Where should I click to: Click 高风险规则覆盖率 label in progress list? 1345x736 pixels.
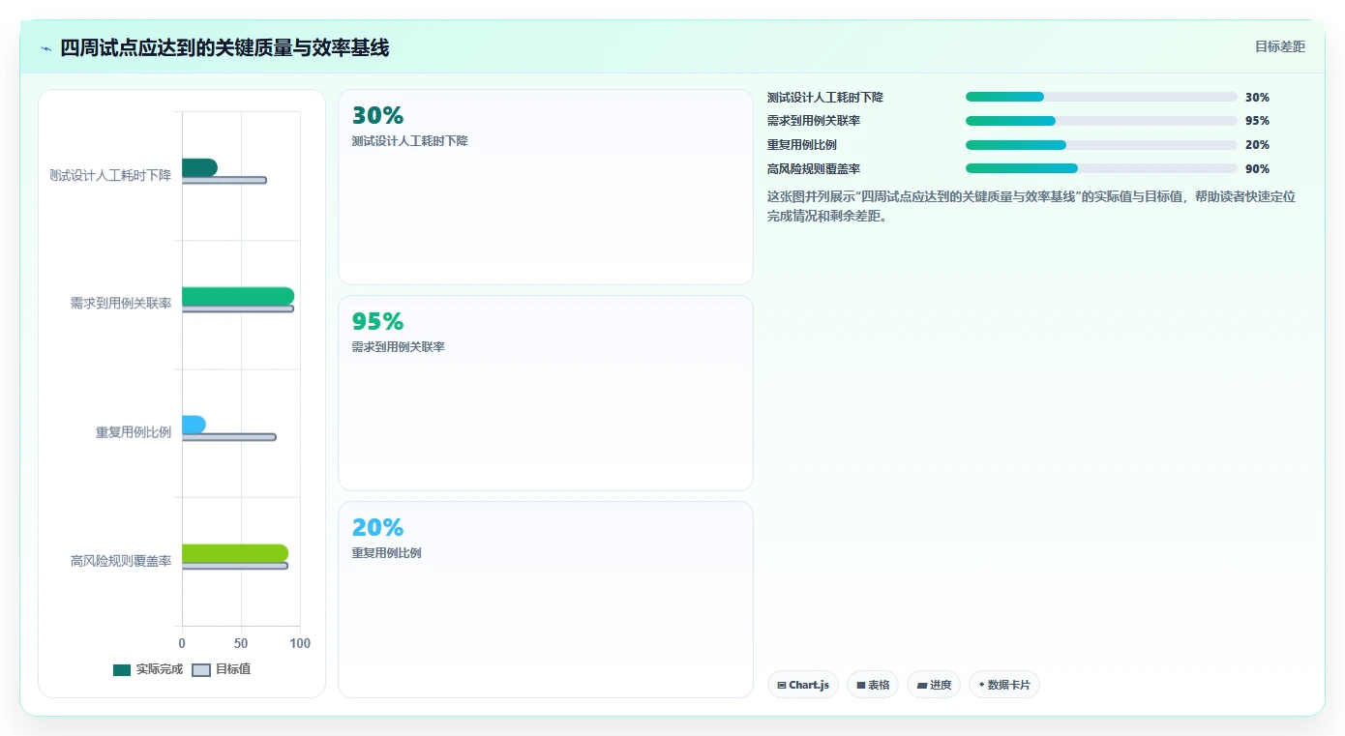(x=814, y=169)
